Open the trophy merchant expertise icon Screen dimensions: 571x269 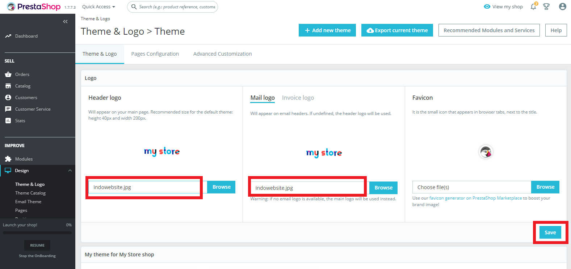(x=546, y=7)
